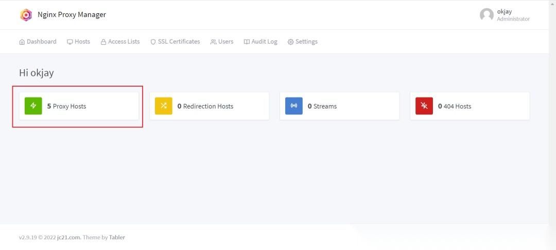This screenshot has width=556, height=250.
Task: Click the Nginx Proxy Manager title text
Action: coord(72,15)
